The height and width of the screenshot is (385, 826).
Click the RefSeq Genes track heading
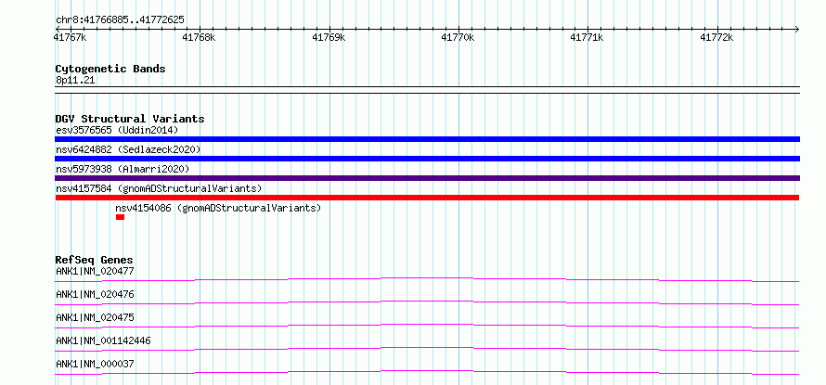pyautogui.click(x=95, y=260)
